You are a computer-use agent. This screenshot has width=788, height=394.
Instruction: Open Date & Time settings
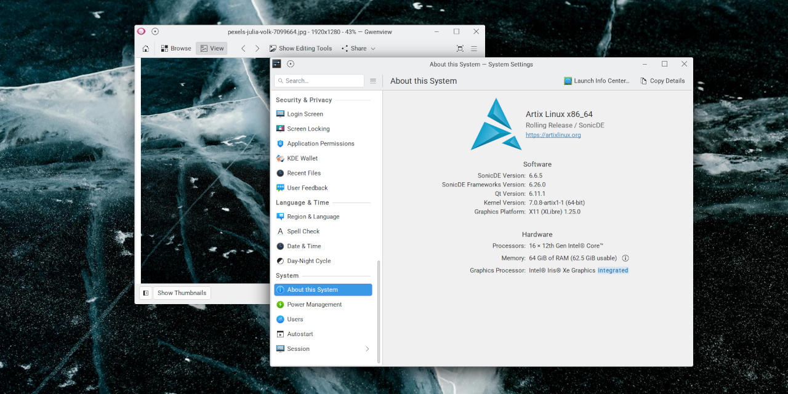323,246
